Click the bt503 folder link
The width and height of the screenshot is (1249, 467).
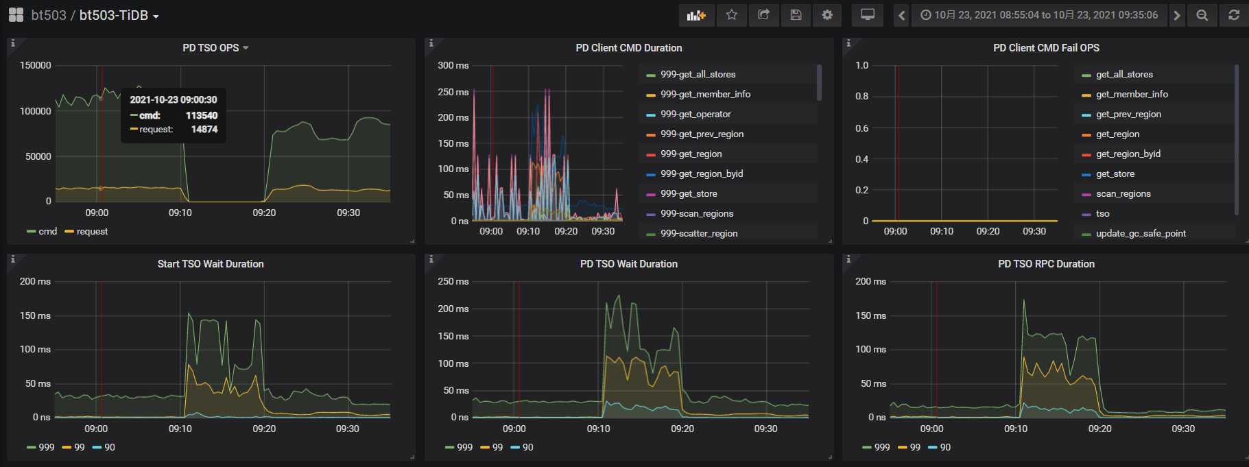(48, 15)
